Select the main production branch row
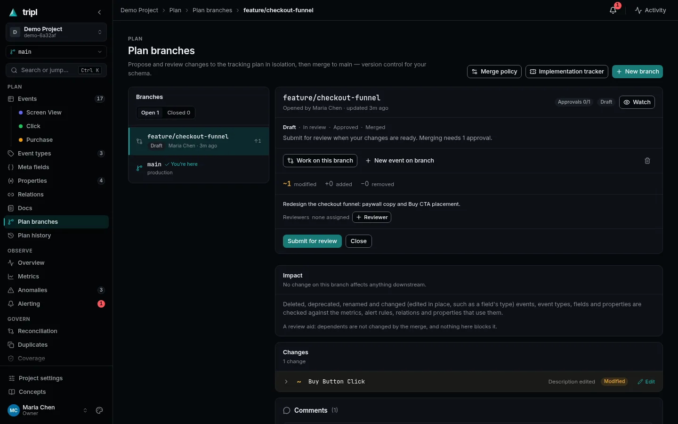This screenshot has height=424, width=678. coord(199,168)
